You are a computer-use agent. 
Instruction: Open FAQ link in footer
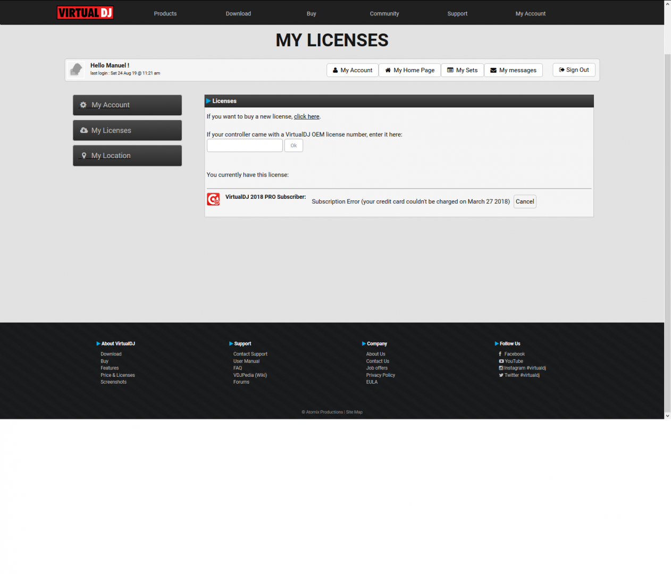pos(238,368)
